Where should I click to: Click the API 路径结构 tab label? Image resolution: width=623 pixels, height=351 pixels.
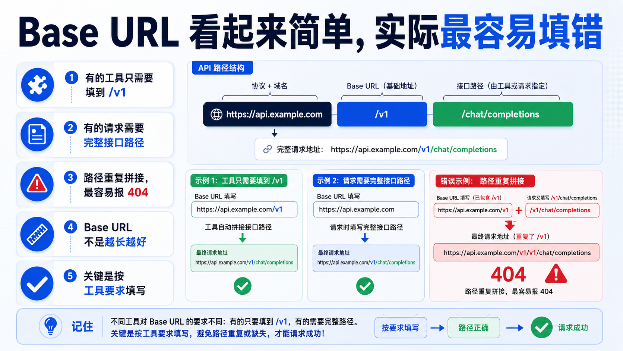[222, 68]
